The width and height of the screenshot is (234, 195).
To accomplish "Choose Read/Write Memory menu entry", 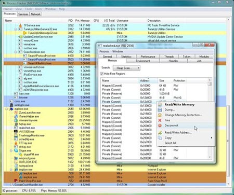I will pos(186,105).
